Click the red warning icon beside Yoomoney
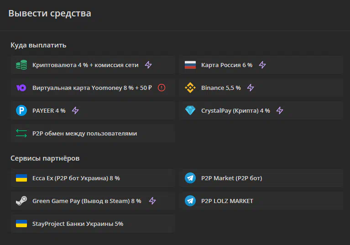 pyautogui.click(x=162, y=88)
